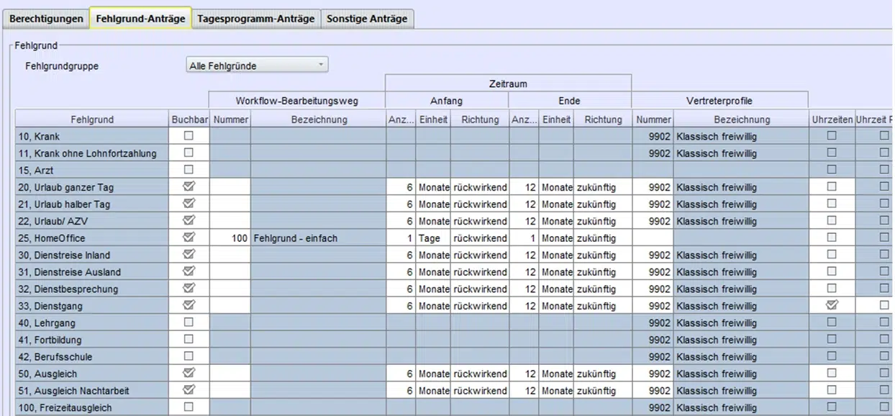The image size is (895, 416).
Task: Click workflow number 100 cell for HomeOffice
Action: tap(230, 238)
